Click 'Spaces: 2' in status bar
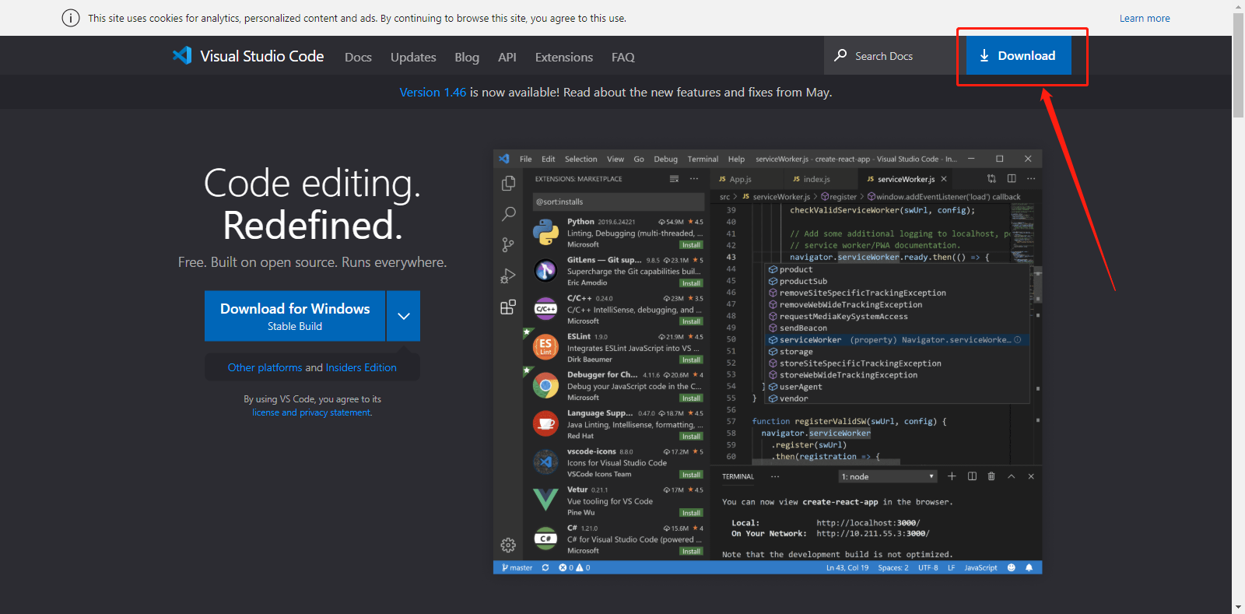Image resolution: width=1245 pixels, height=614 pixels. coord(893,567)
